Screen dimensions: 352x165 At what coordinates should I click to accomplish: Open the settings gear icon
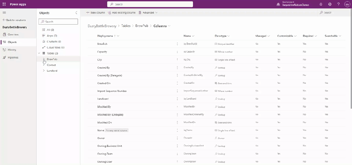(330, 4)
